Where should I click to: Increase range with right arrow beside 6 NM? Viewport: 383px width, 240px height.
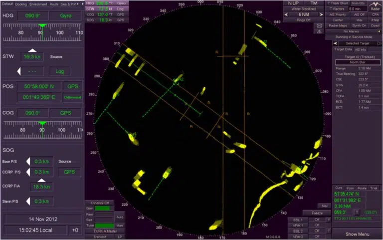(x=321, y=14)
